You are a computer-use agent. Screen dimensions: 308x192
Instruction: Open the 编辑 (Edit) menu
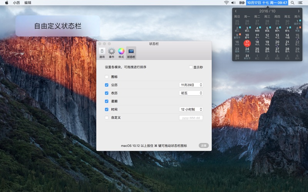[28, 3]
